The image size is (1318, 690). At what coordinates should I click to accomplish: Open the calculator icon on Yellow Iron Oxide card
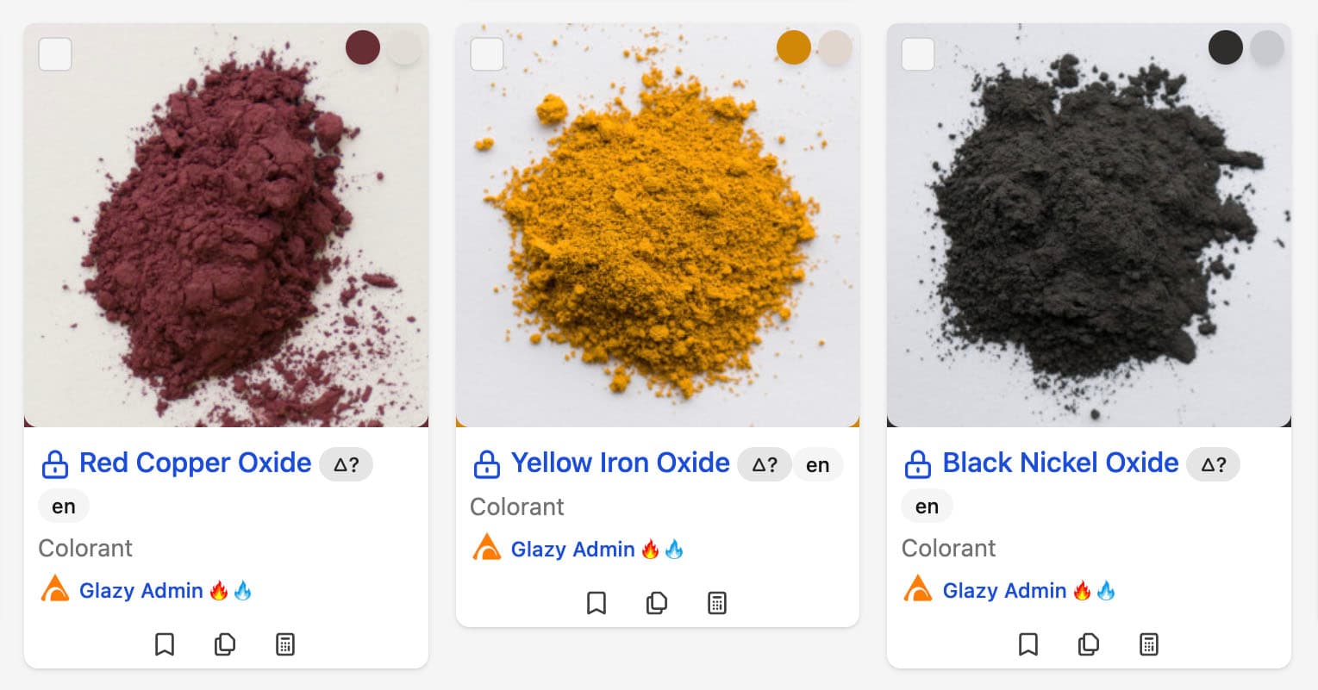coord(716,603)
